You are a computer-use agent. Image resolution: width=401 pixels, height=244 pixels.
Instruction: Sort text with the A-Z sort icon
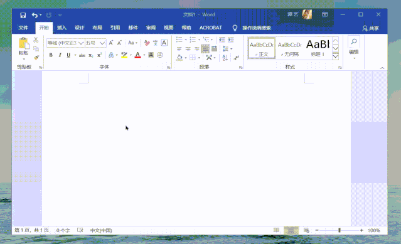225,58
